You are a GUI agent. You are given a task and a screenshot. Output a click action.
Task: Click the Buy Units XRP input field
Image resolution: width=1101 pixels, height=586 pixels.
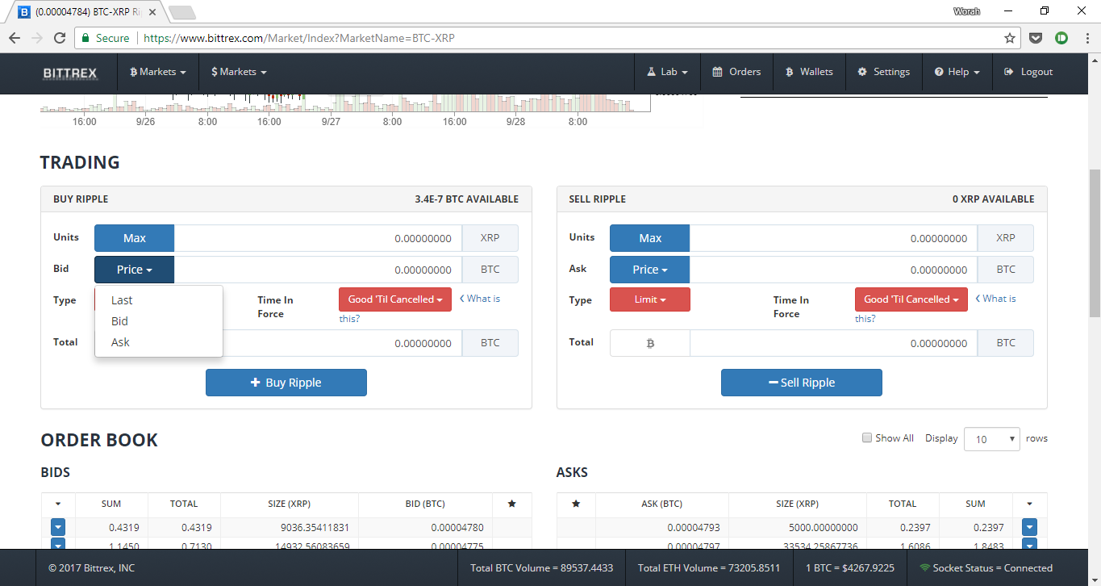tap(318, 238)
